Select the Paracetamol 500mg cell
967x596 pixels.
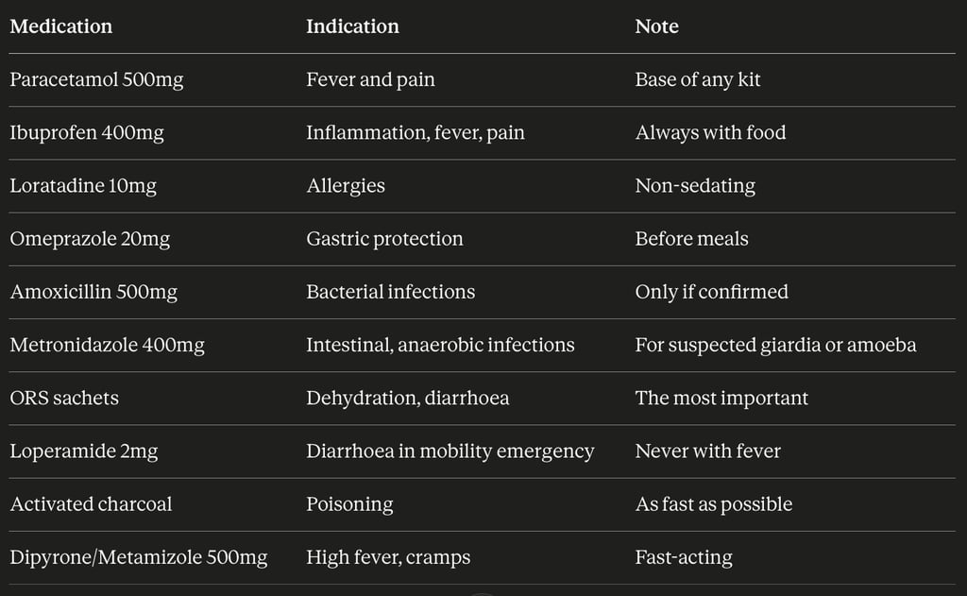pyautogui.click(x=97, y=79)
